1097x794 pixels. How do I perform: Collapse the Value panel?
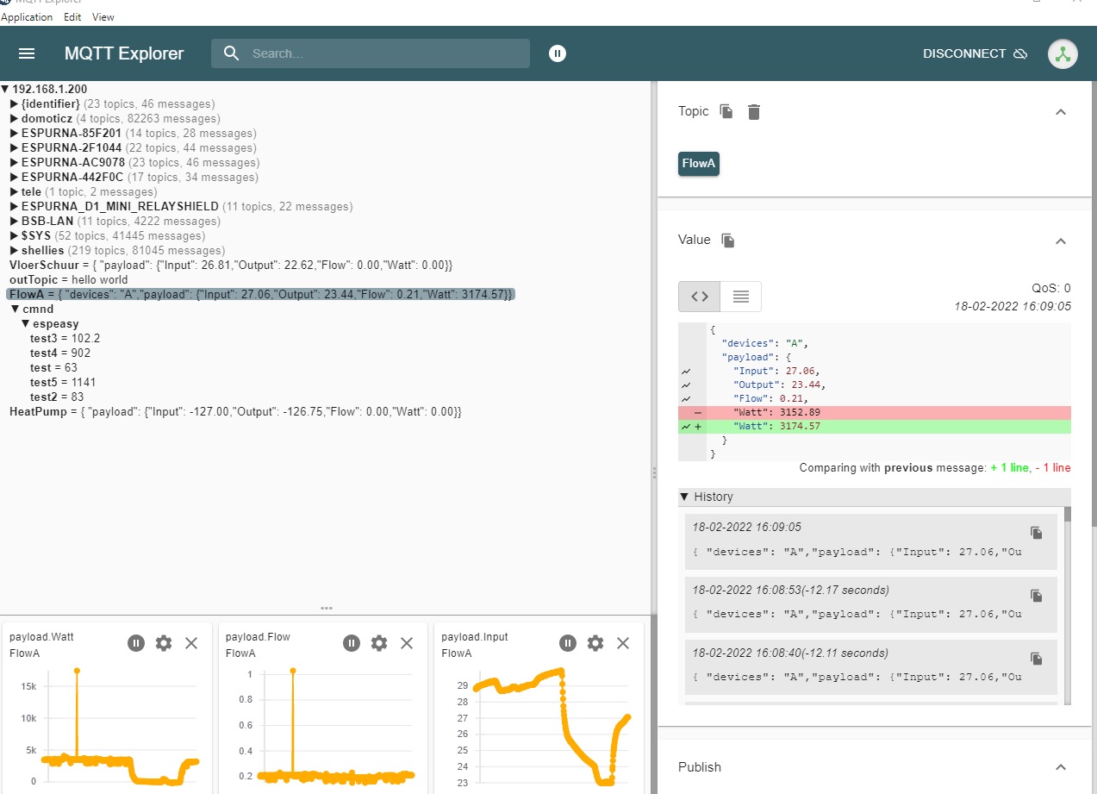point(1061,241)
